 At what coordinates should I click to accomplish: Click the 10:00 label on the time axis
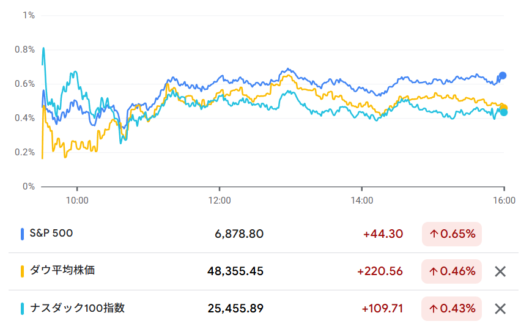pos(76,200)
